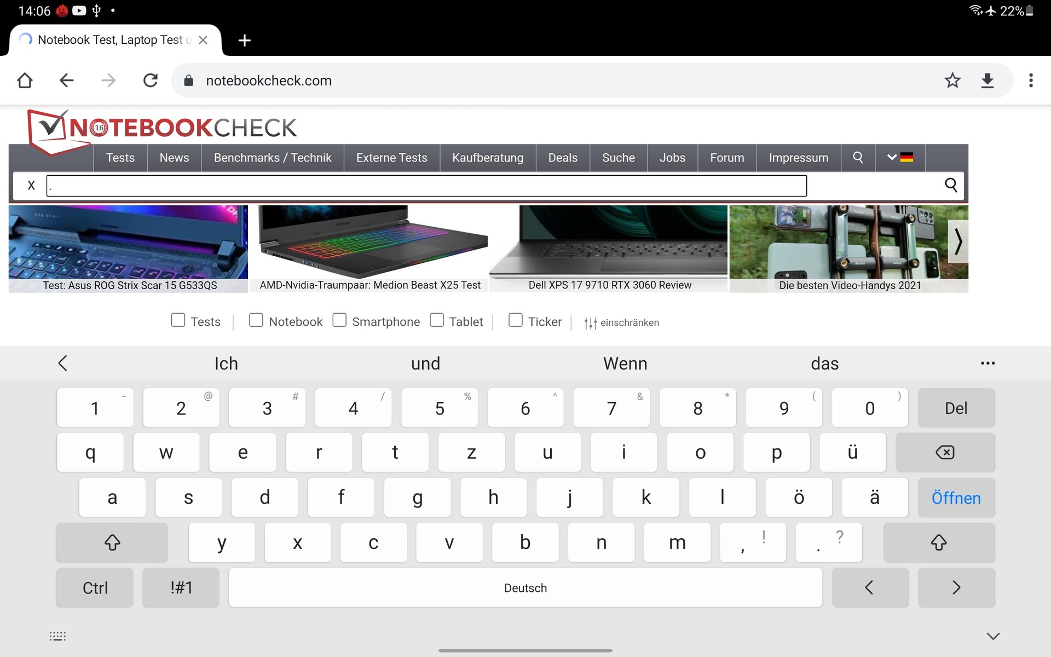This screenshot has width=1051, height=657.
Task: Enable the Tests checkbox filter
Action: coord(178,320)
